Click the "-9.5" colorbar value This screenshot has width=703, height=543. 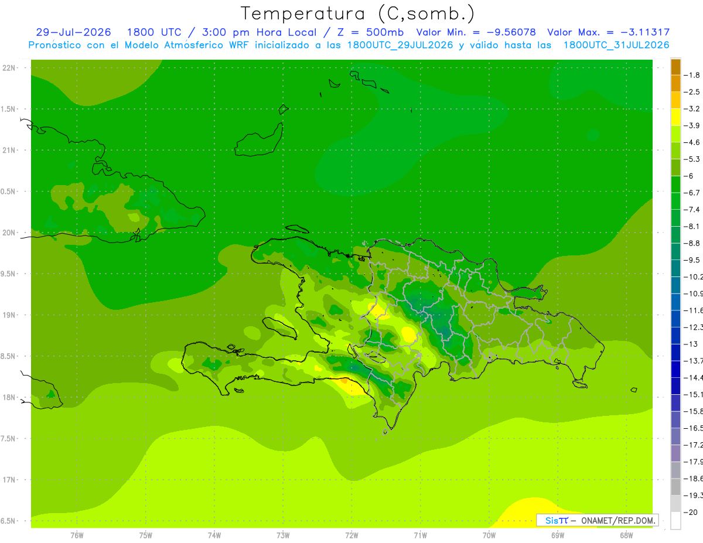coord(692,259)
